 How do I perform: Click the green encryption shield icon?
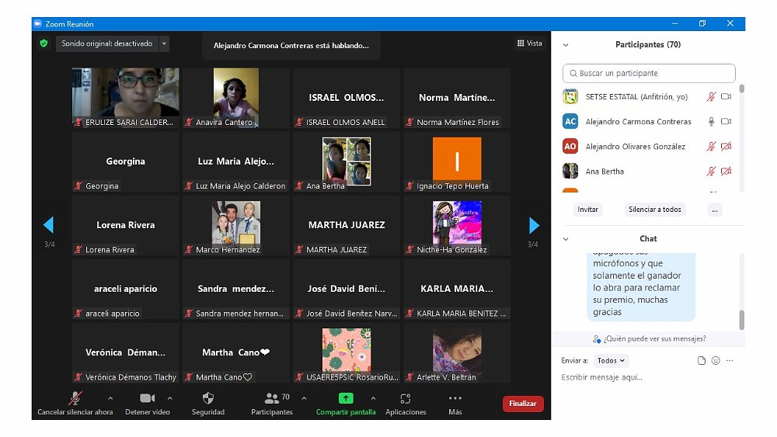tap(44, 43)
